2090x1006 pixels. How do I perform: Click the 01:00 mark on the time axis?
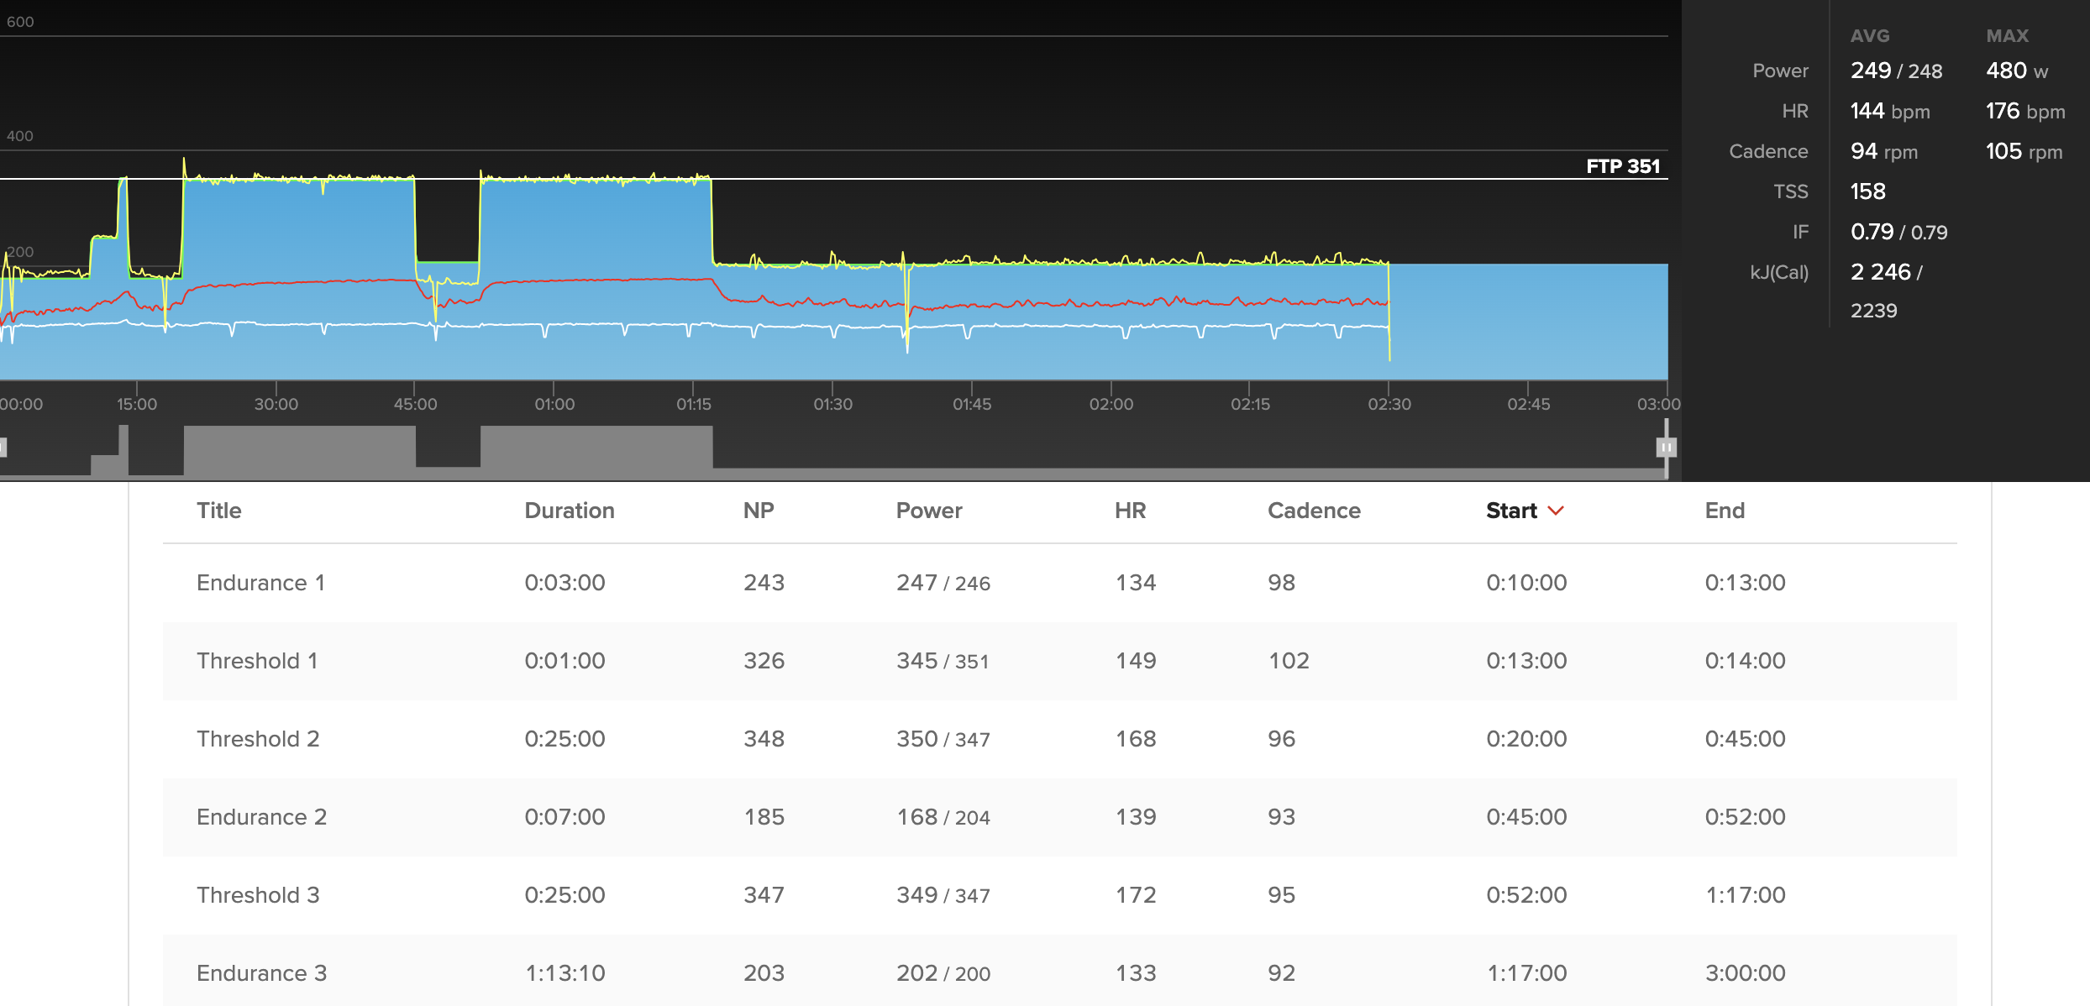(x=554, y=404)
